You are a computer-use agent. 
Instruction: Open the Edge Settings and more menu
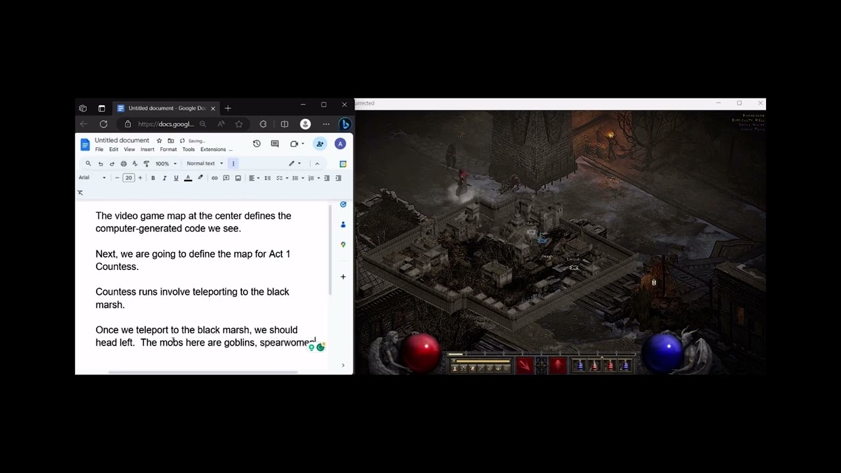326,124
